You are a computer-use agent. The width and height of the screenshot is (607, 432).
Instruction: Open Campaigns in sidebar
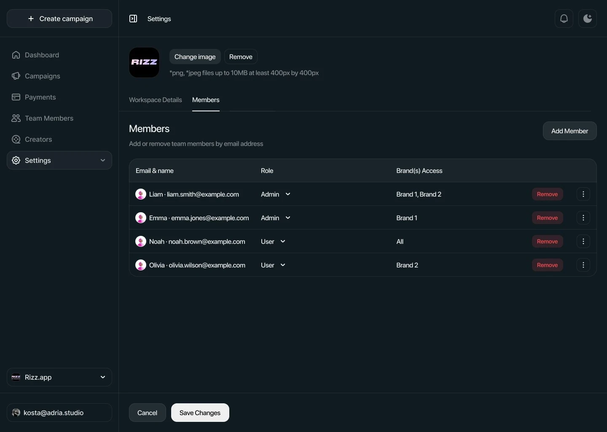pyautogui.click(x=59, y=76)
